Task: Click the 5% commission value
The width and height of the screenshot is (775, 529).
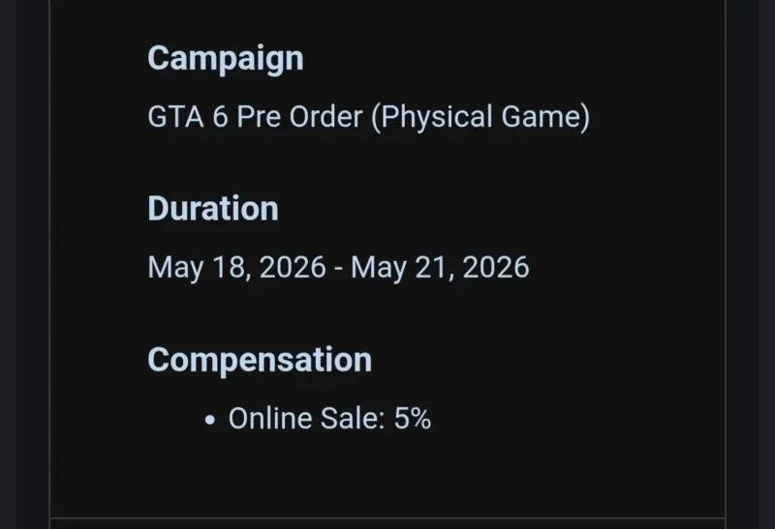Action: click(x=413, y=419)
